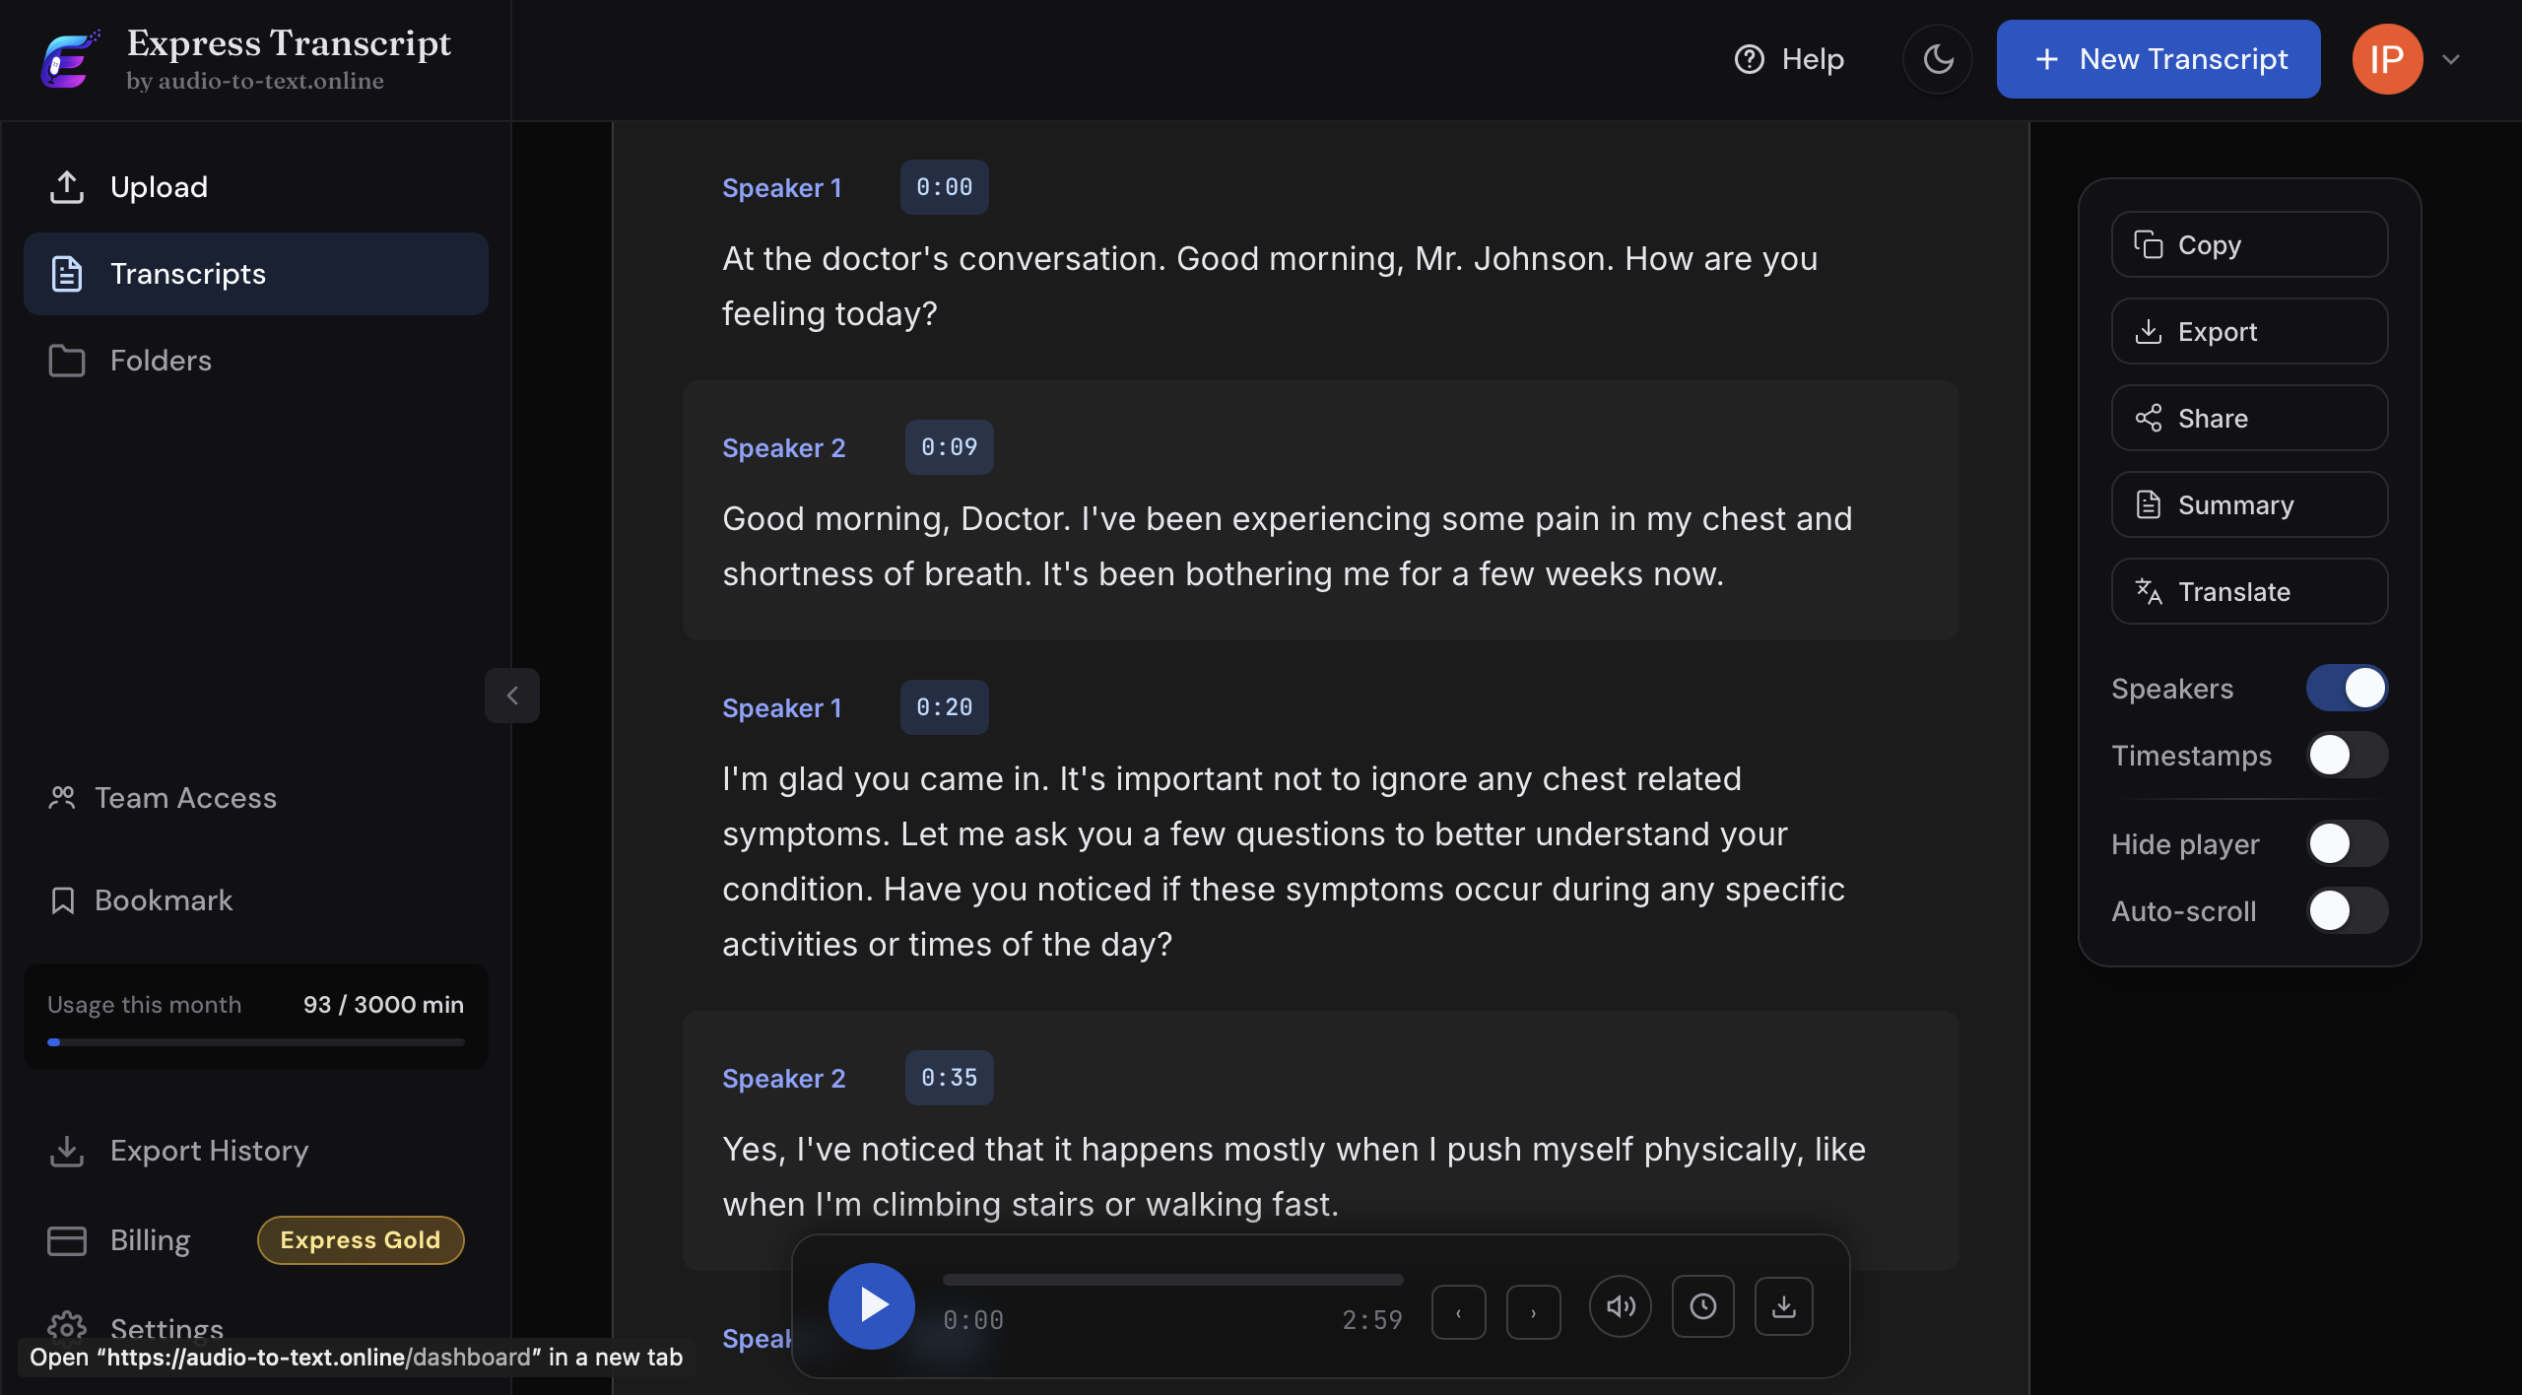This screenshot has height=1395, width=2522.
Task: Enable the Timestamps toggle
Action: [2348, 756]
